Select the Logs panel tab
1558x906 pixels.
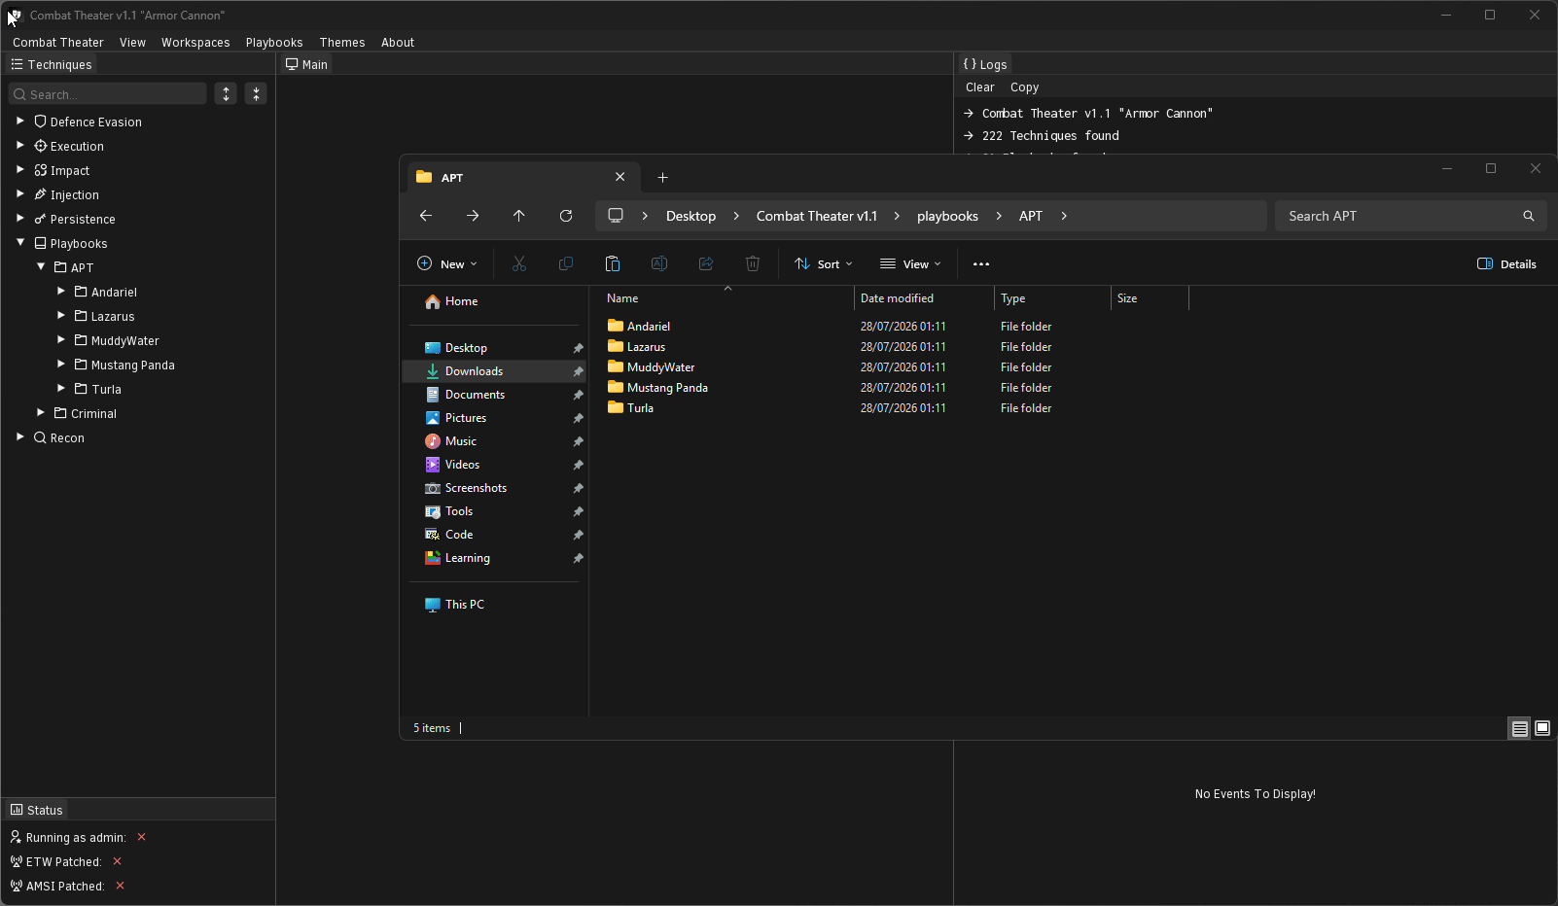click(985, 64)
